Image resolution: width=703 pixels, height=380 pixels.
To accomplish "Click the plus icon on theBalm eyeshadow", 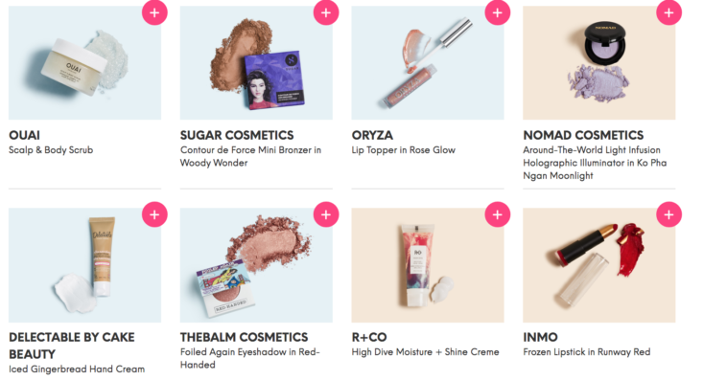I will click(326, 214).
